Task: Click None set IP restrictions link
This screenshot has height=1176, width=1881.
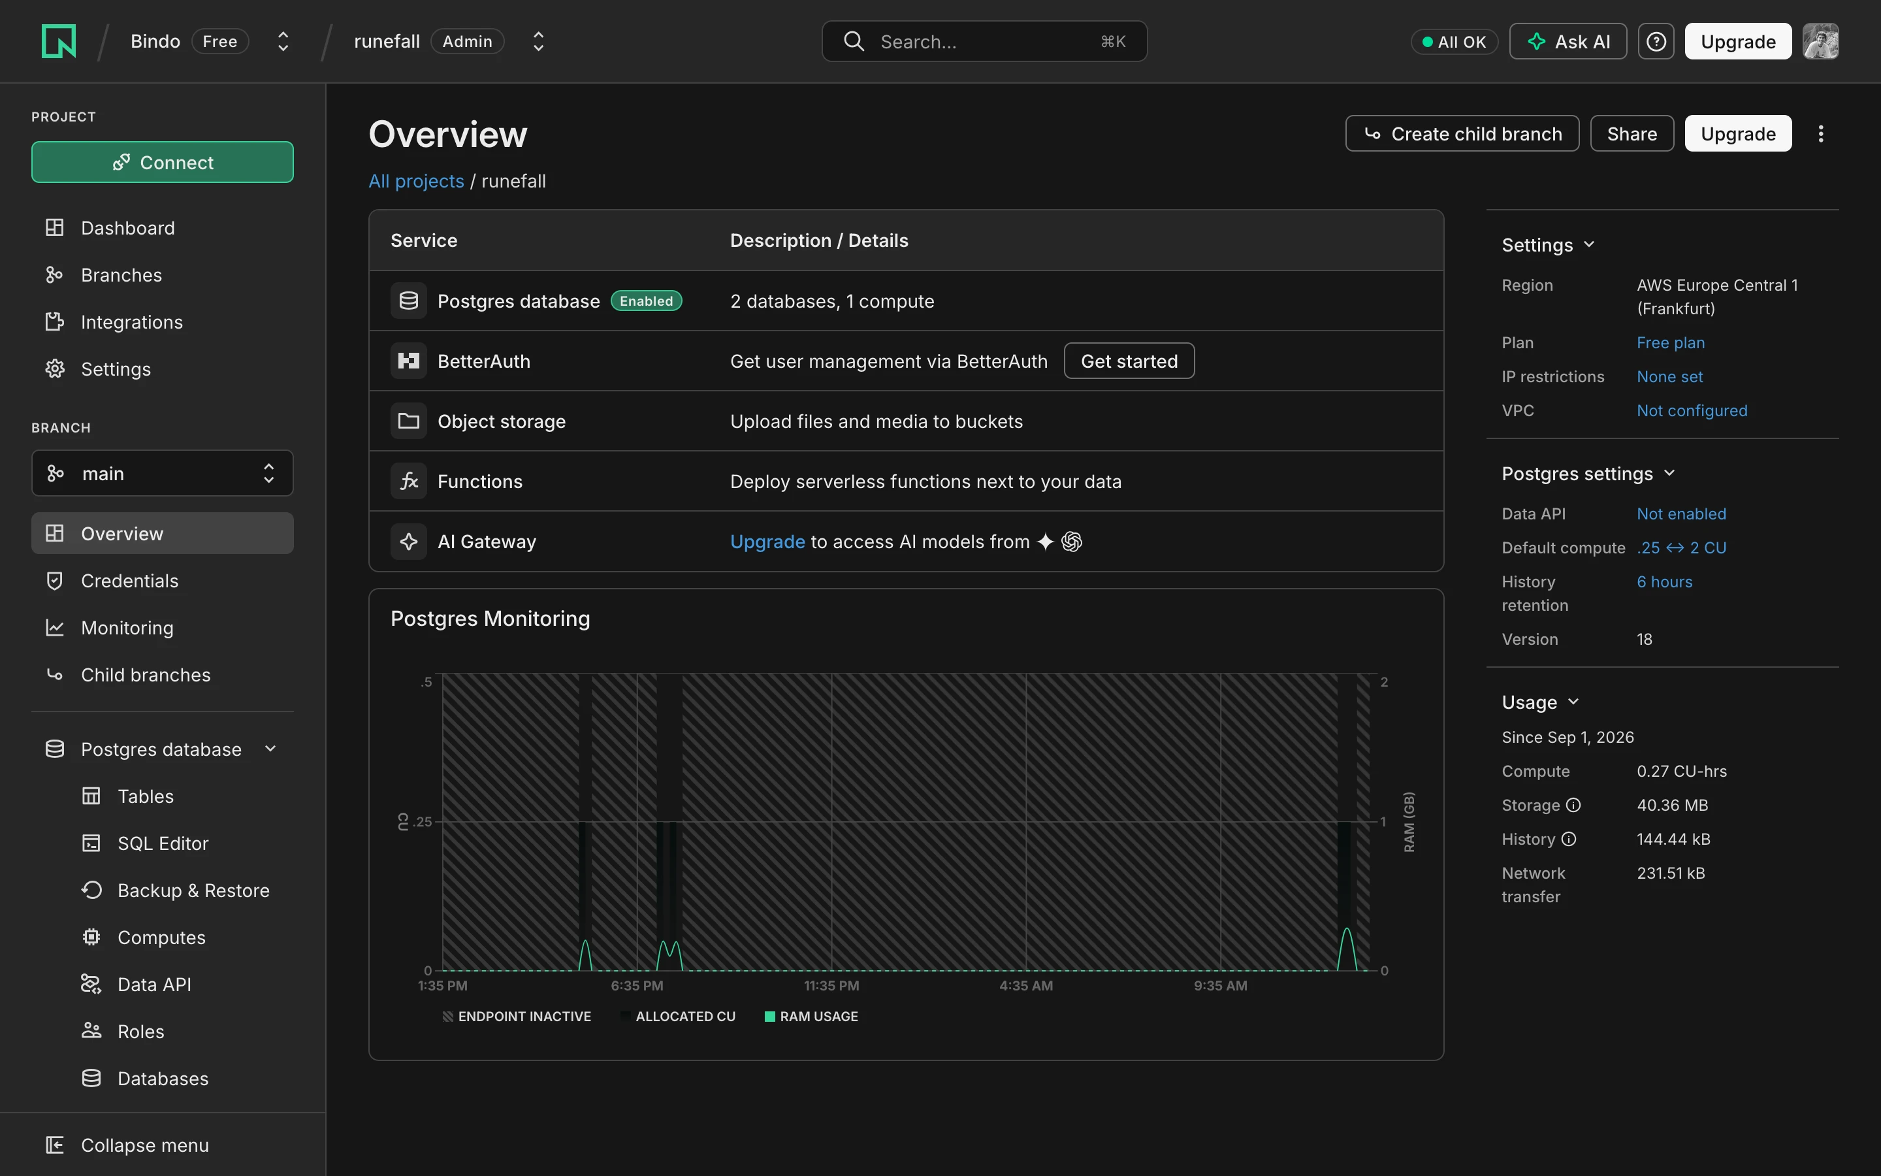Action: click(1669, 376)
